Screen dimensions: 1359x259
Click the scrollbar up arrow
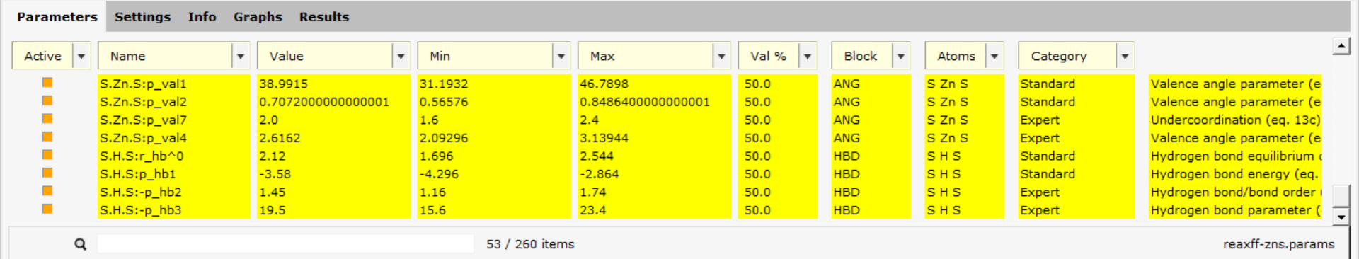pyautogui.click(x=1341, y=47)
